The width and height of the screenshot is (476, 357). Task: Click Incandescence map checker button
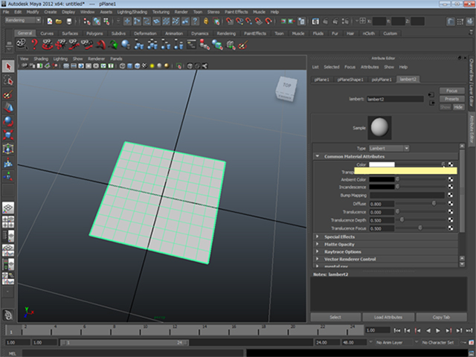point(451,187)
